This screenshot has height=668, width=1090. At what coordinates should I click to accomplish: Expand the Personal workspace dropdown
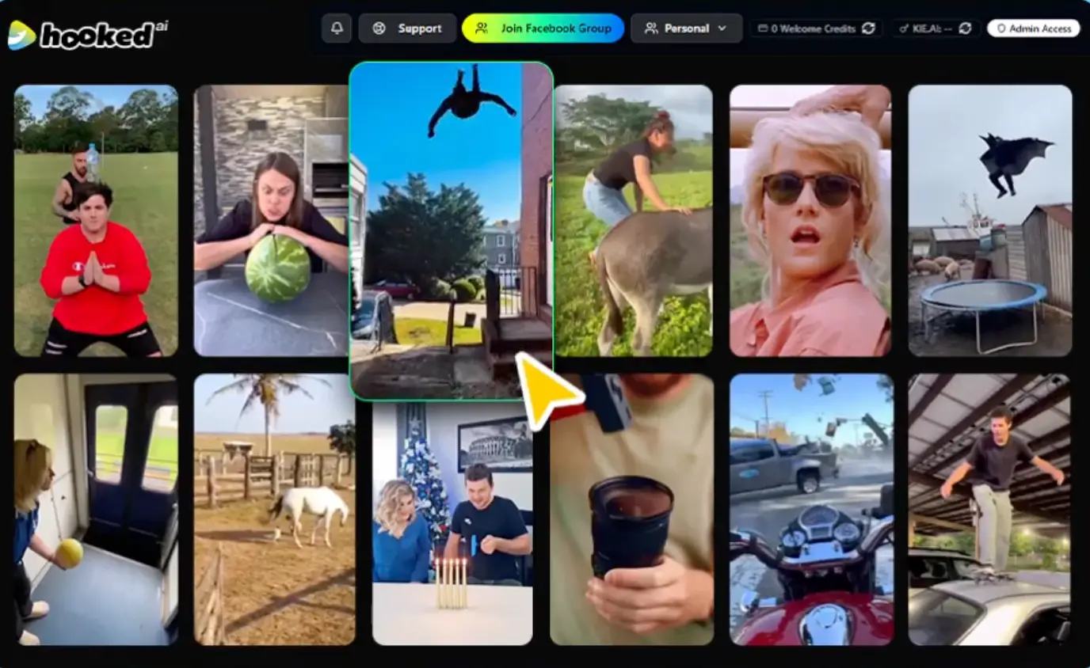pyautogui.click(x=686, y=28)
